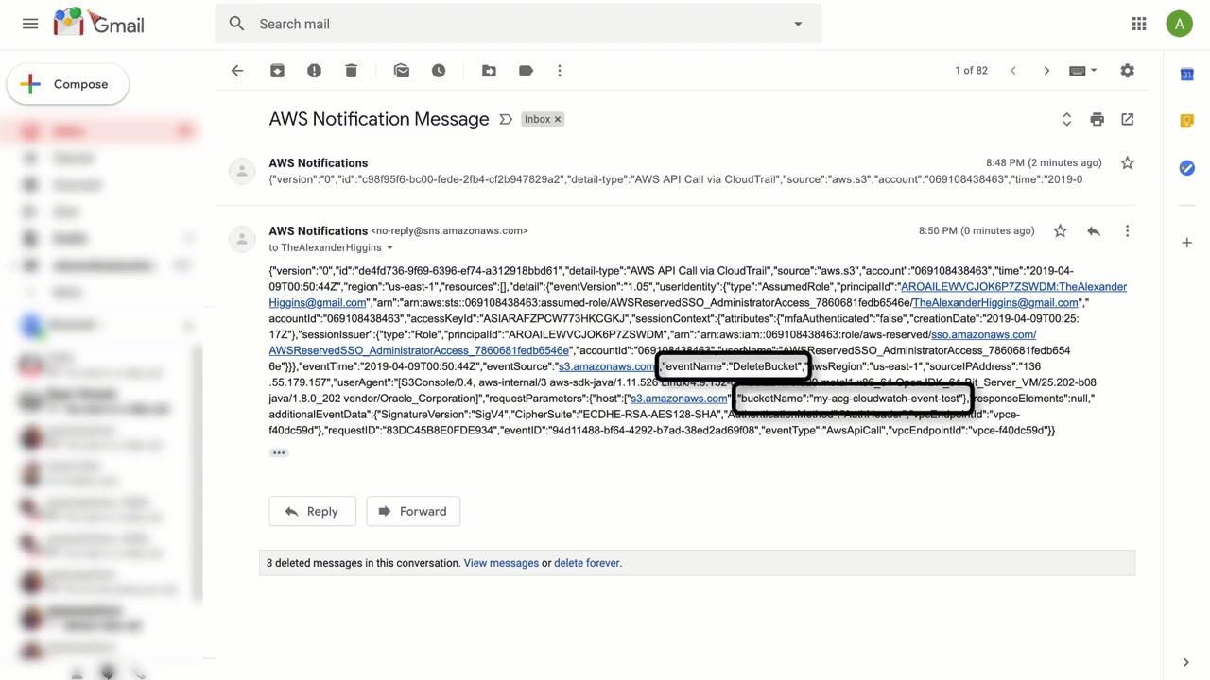Screen dimensions: 1210x680
Task: Click the sender avatar of the 8:50 PM message
Action: click(242, 239)
